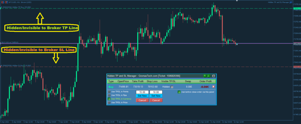Click the green Buy type label in panel
The image size is (301, 124).
coord(111,87)
